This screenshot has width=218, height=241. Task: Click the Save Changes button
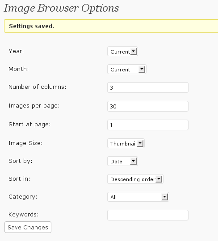[28, 227]
